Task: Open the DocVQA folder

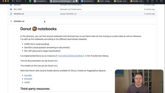Action: [x=17, y=5]
